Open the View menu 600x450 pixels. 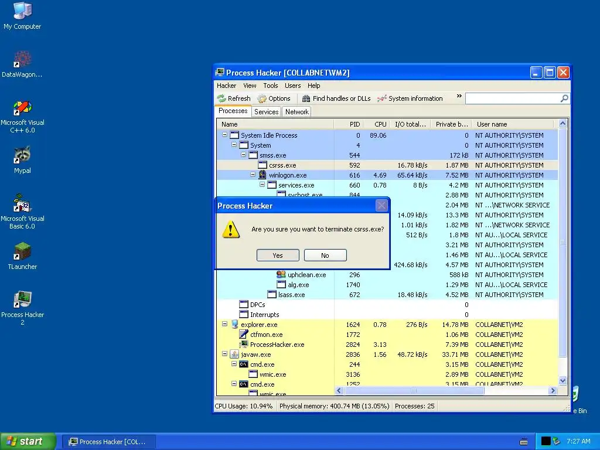pyautogui.click(x=250, y=86)
